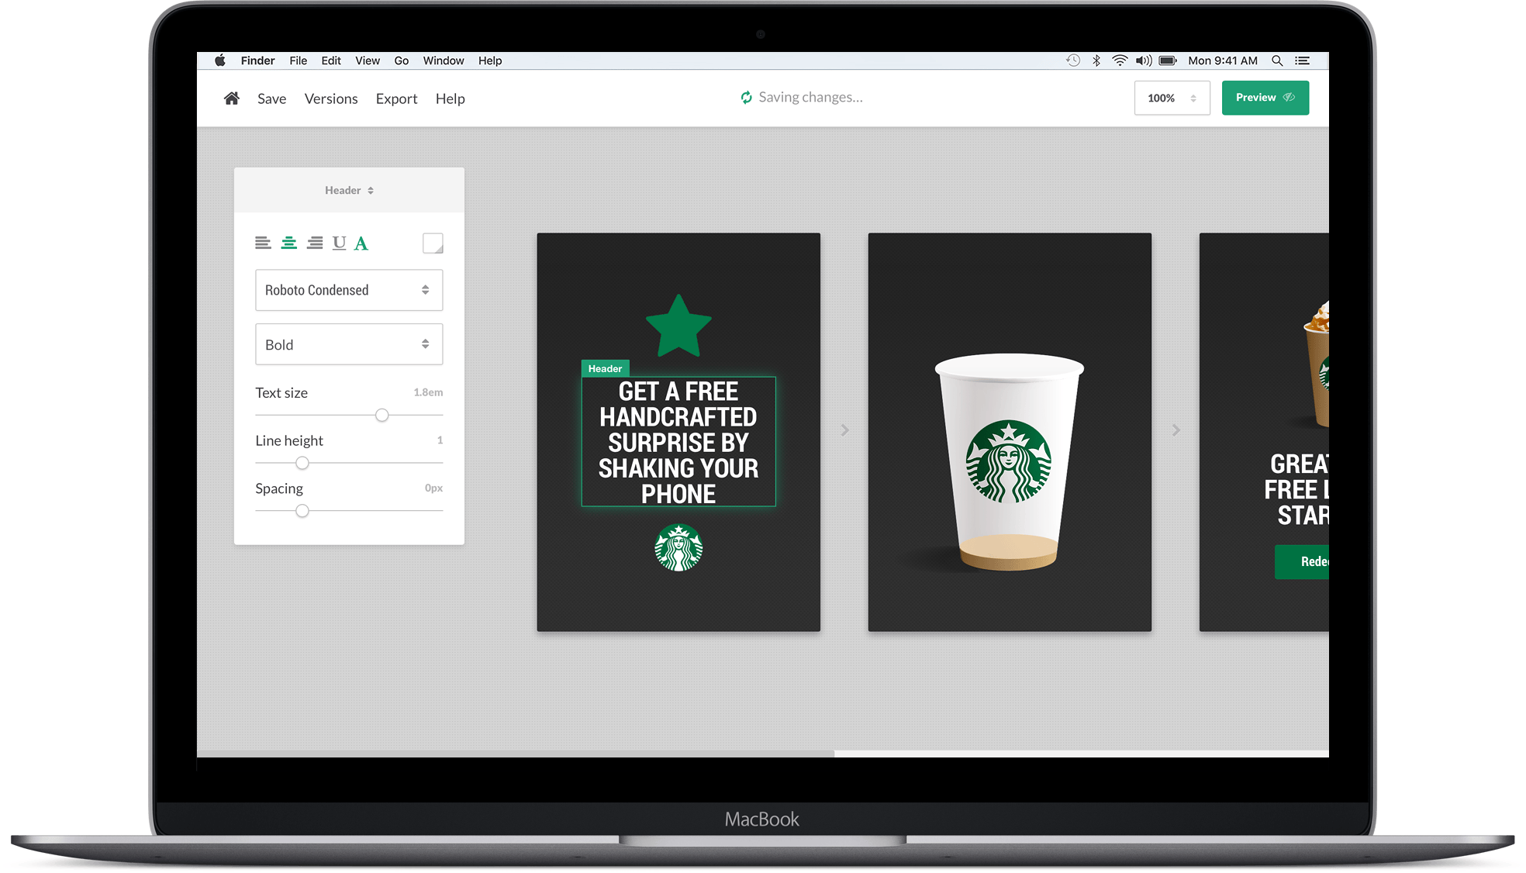
Task: Click the Bluetooth icon in menu bar
Action: (1096, 60)
